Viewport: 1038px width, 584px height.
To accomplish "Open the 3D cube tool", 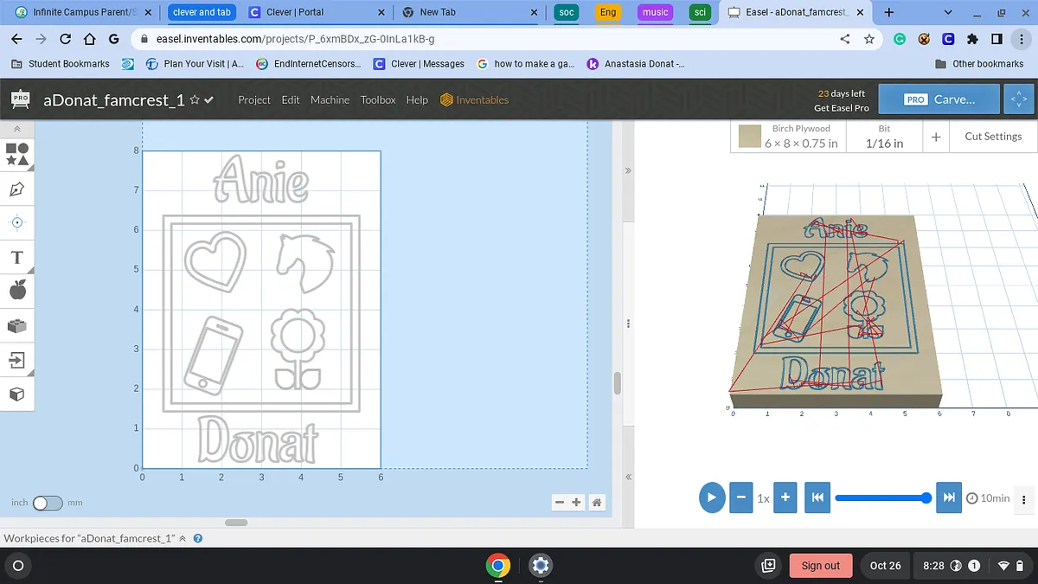I will tap(17, 394).
